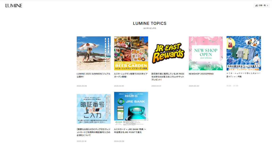Screen dimensions: 272x143
Task: Open 2025年ビアガーデン開催 article title link
Action: coord(131,75)
